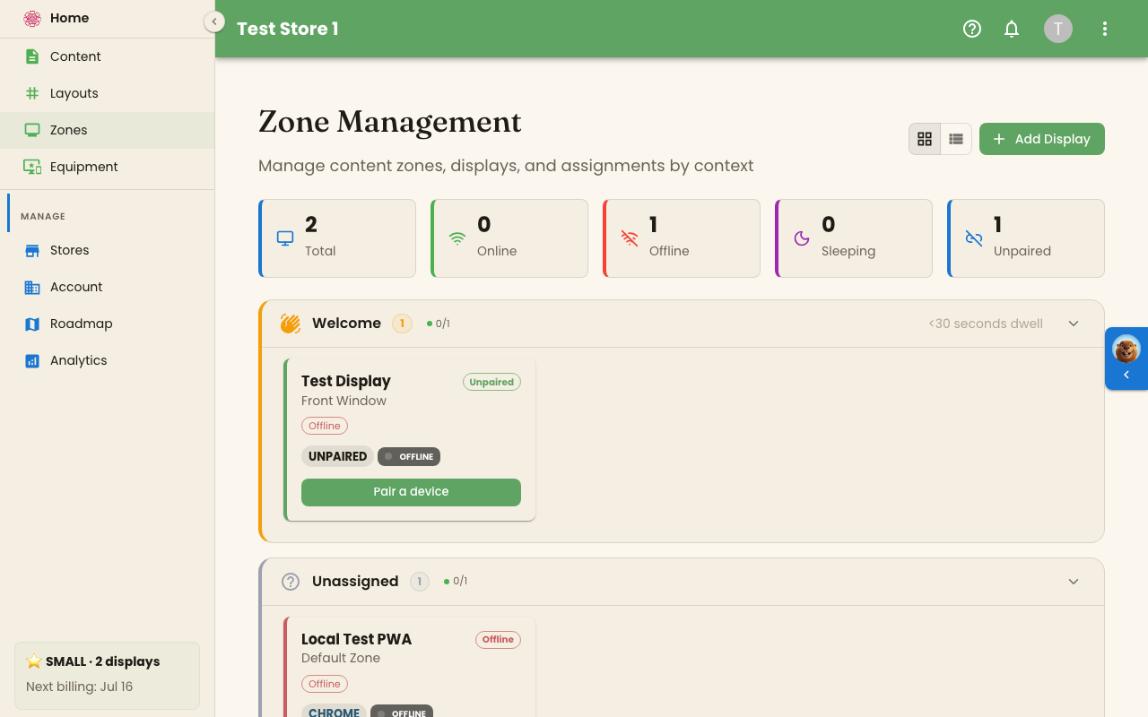Viewport: 1148px width, 717px height.
Task: Click the Welcome zone 0/1 online indicator
Action: (439, 324)
